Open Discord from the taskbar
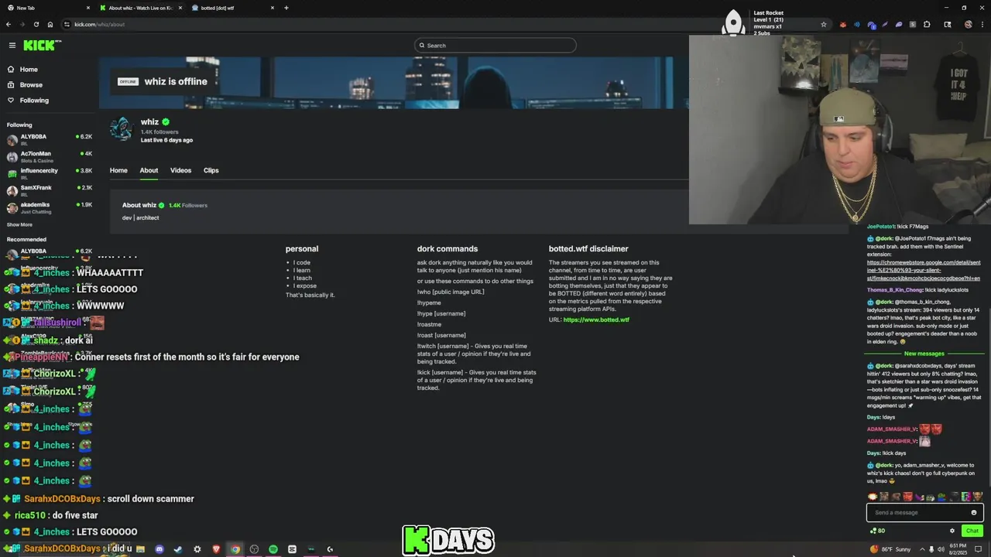 (x=159, y=549)
